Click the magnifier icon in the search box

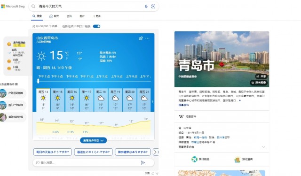(x=33, y=7)
